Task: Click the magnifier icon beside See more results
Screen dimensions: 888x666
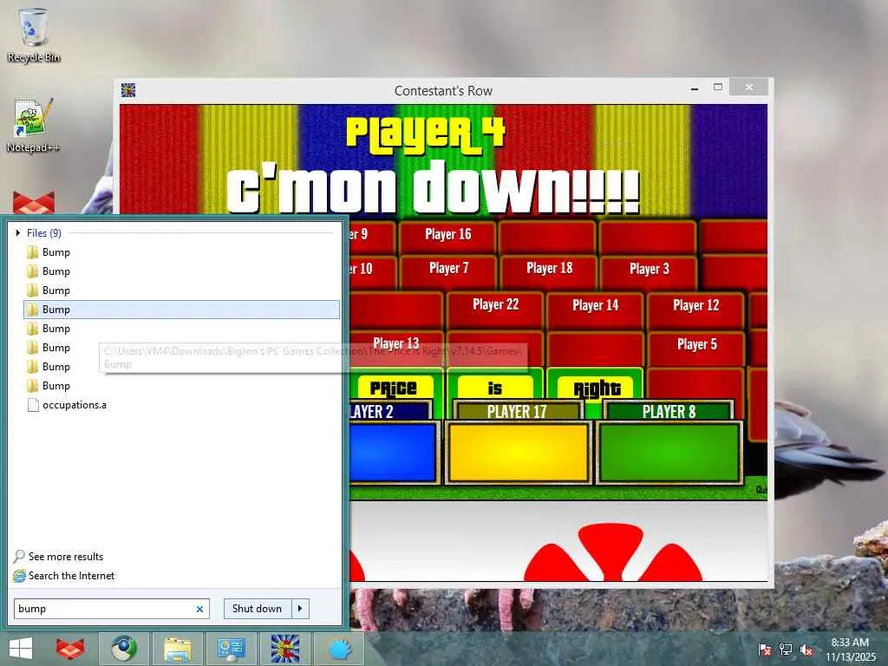Action: pyautogui.click(x=19, y=556)
